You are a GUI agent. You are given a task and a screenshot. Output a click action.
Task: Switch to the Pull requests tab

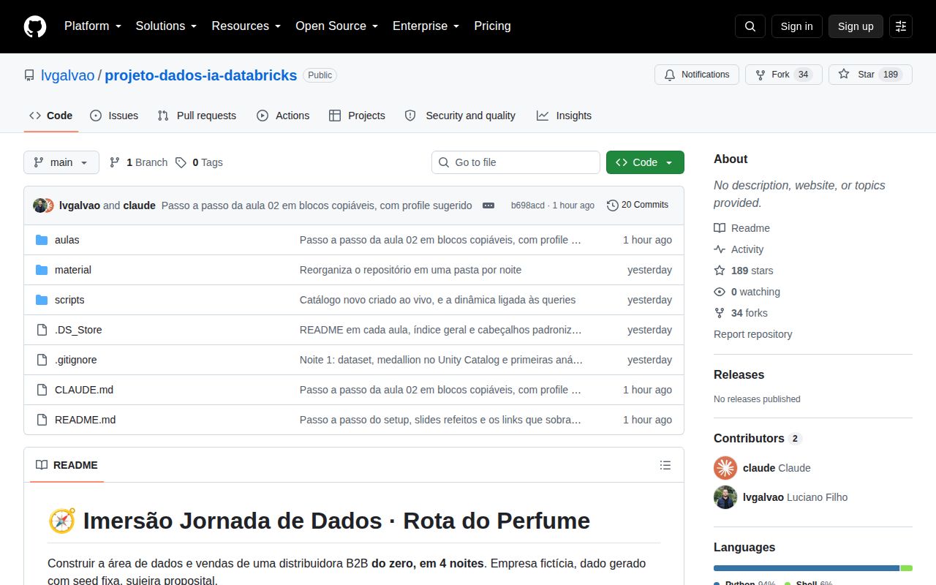197,116
